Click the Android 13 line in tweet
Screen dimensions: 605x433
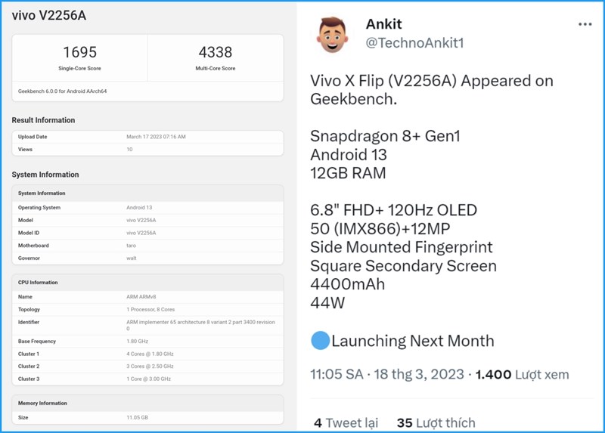tap(349, 155)
